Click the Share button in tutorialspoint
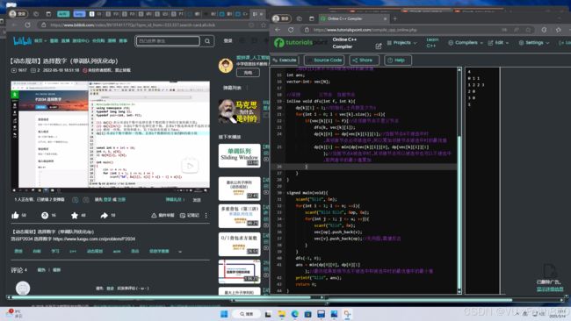571x321 pixels. pos(364,60)
